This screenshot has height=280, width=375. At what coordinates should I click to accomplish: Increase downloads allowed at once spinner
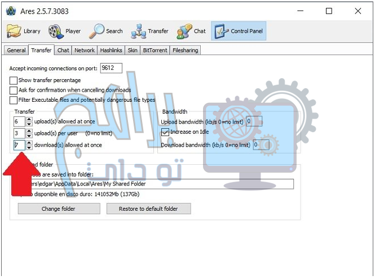[x=29, y=143]
